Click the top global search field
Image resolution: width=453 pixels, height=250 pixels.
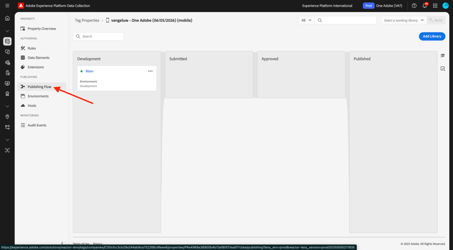click(x=345, y=20)
